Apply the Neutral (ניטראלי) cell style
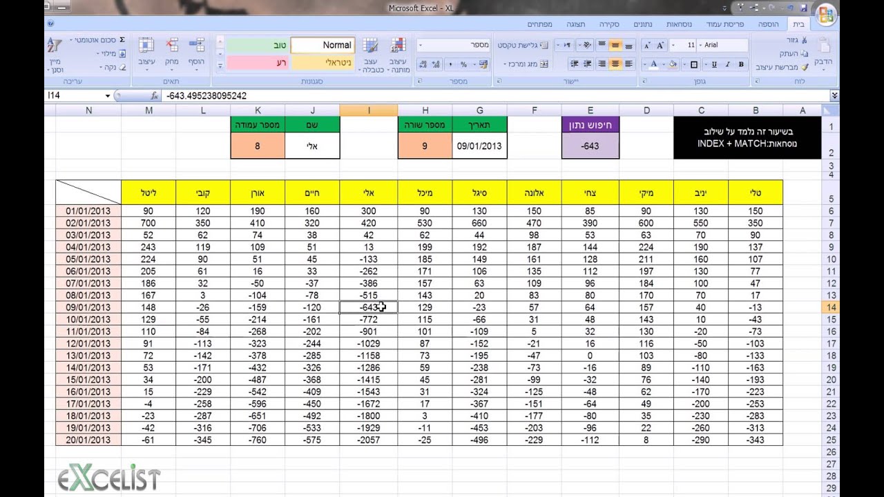 tap(323, 63)
